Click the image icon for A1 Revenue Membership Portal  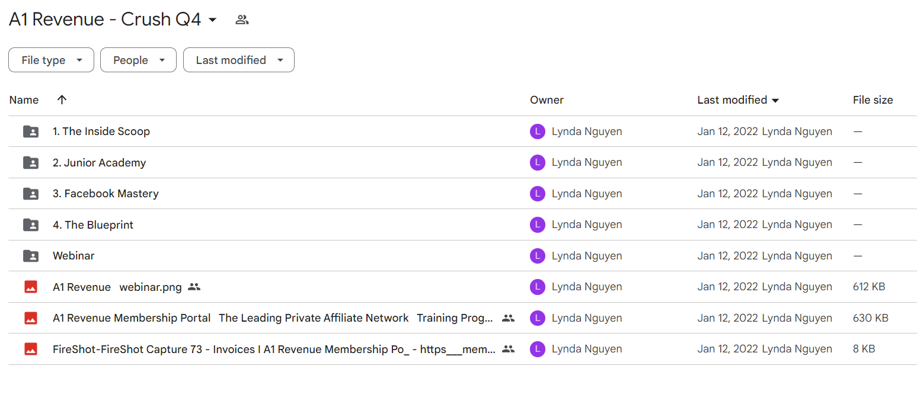31,318
